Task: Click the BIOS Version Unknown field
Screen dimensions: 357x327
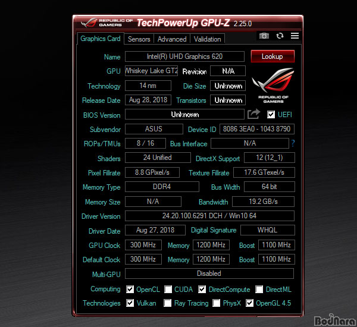Action: pos(184,114)
